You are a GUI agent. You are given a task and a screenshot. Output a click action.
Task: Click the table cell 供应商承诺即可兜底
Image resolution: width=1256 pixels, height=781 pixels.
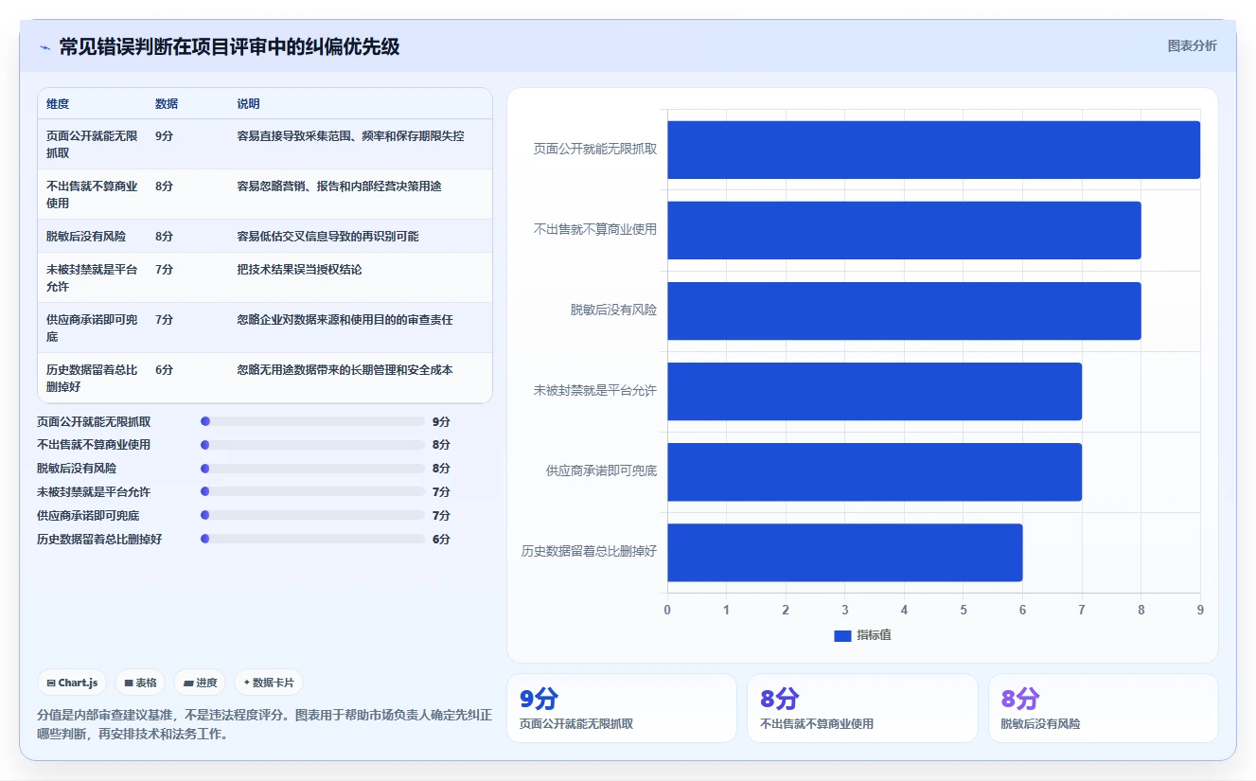[x=92, y=328]
